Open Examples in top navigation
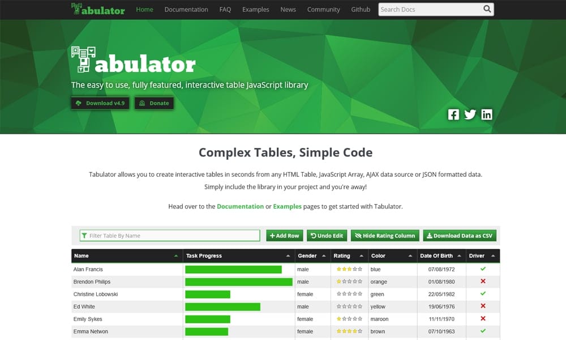 click(256, 10)
